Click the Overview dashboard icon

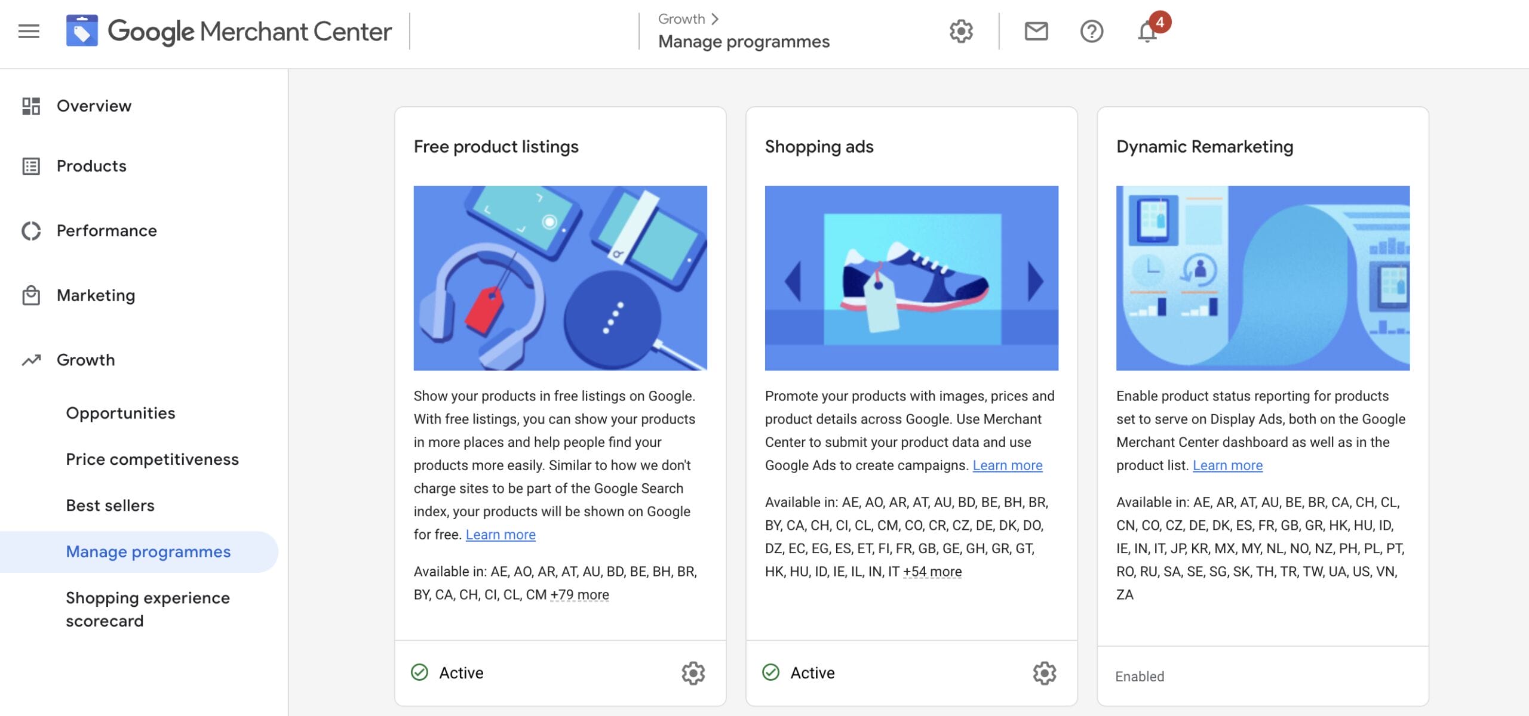point(31,106)
